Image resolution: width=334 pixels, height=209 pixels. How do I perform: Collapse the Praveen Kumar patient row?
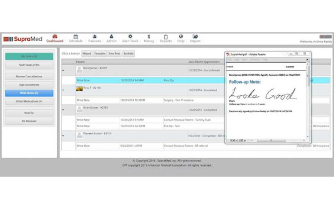[63, 135]
